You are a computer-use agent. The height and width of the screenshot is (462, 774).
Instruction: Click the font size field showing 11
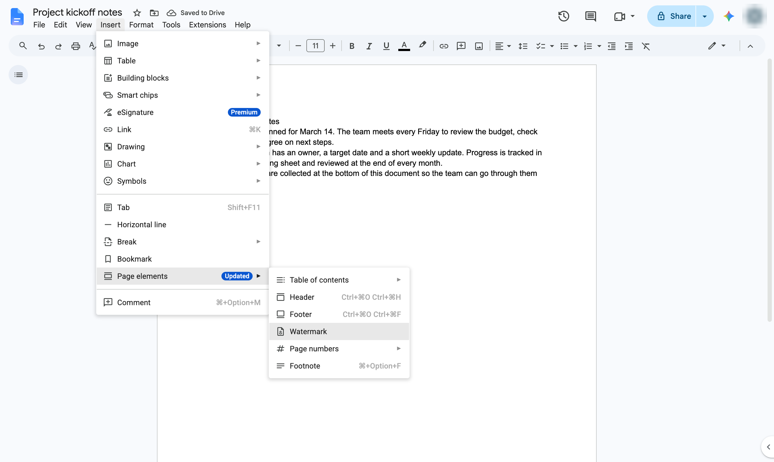(315, 46)
